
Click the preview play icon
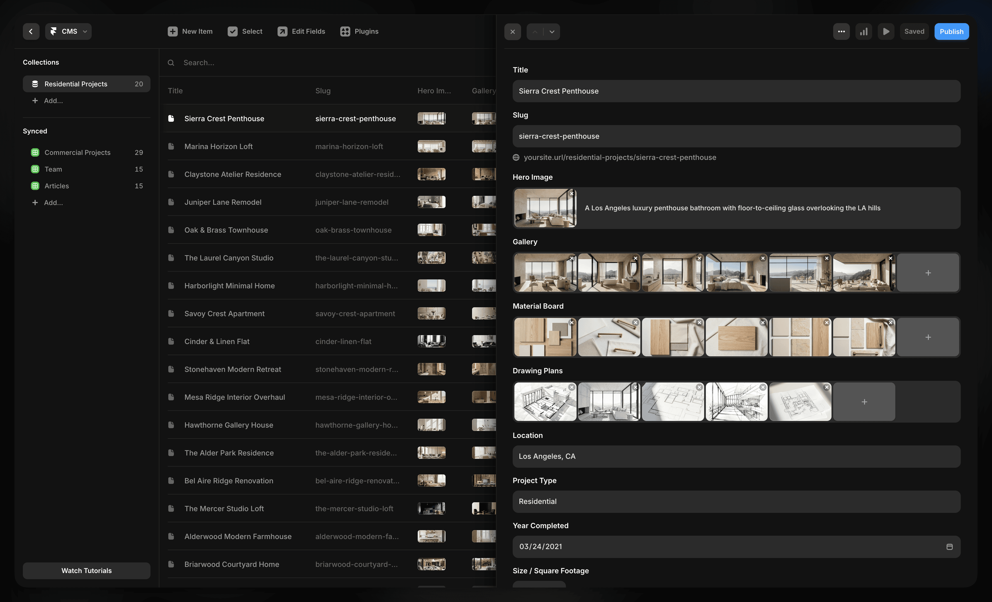point(886,31)
